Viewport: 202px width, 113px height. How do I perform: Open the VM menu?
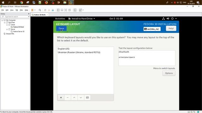17,10
